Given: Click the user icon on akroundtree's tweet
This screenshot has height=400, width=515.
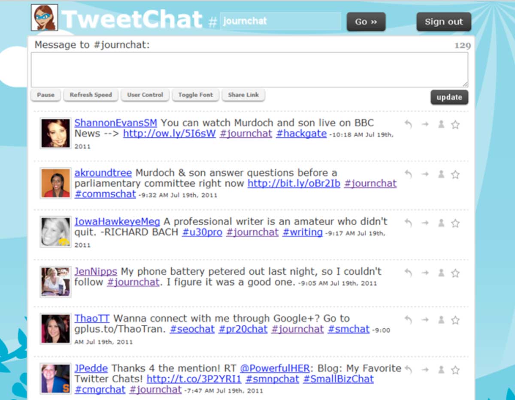Looking at the screenshot, I should (x=441, y=174).
